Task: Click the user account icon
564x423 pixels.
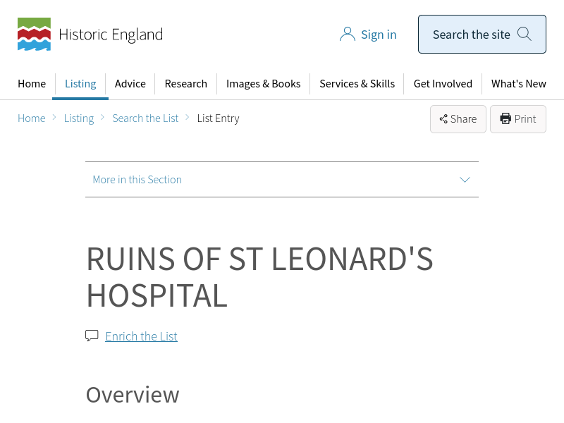Action: pyautogui.click(x=347, y=35)
